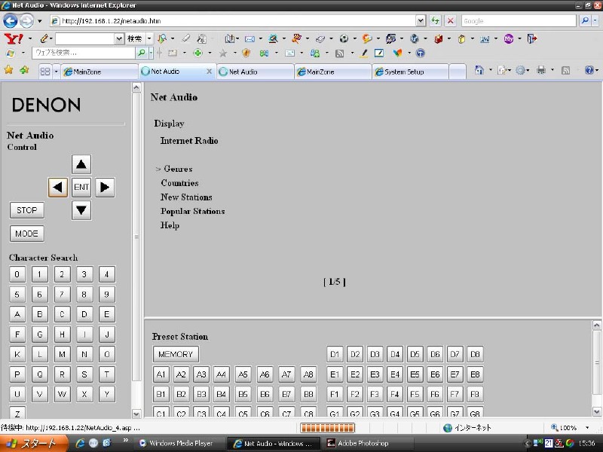Click the left arrow navigation button

pos(58,188)
